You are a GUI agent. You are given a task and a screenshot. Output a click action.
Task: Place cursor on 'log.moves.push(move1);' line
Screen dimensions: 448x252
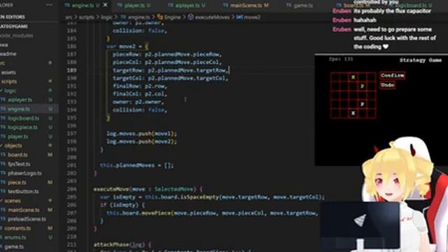(141, 134)
